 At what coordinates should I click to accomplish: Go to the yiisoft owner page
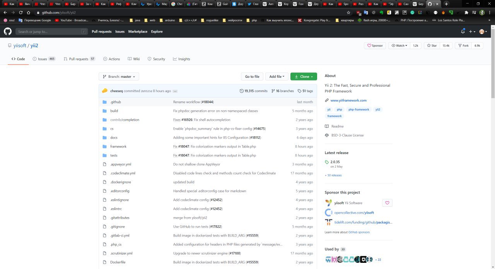[x=20, y=45]
